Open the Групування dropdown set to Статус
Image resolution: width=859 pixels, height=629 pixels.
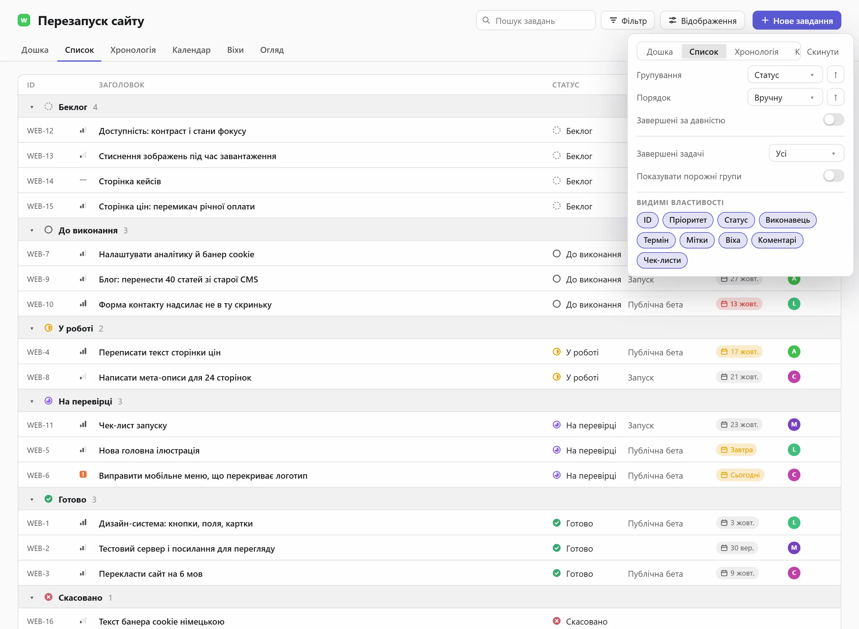pos(785,75)
